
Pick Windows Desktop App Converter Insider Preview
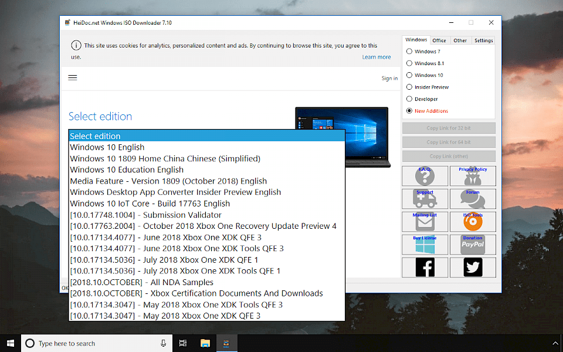pyautogui.click(x=207, y=192)
